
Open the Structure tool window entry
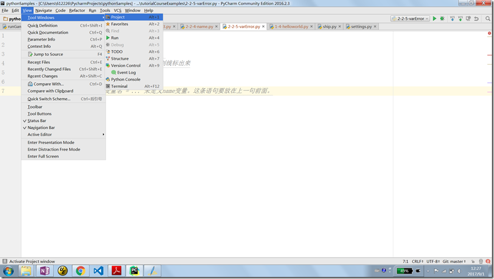click(x=134, y=59)
